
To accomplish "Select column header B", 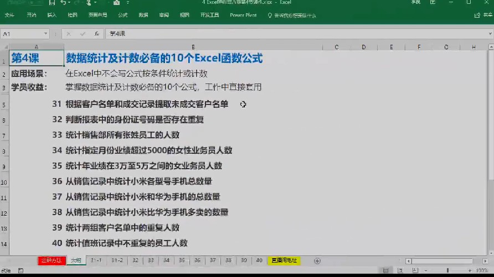I will pyautogui.click(x=193, y=47).
